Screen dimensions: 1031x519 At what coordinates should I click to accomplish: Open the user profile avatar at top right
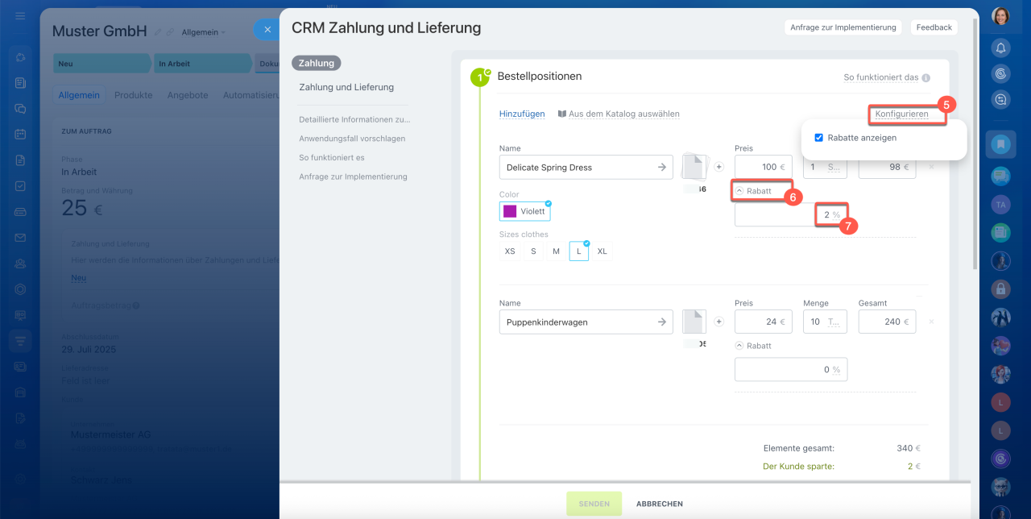[1000, 16]
